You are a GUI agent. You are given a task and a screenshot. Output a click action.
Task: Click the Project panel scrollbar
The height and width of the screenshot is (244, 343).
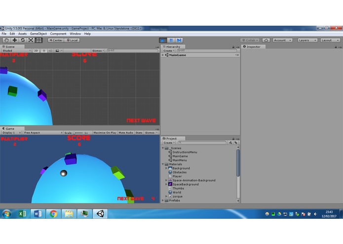tap(238, 163)
